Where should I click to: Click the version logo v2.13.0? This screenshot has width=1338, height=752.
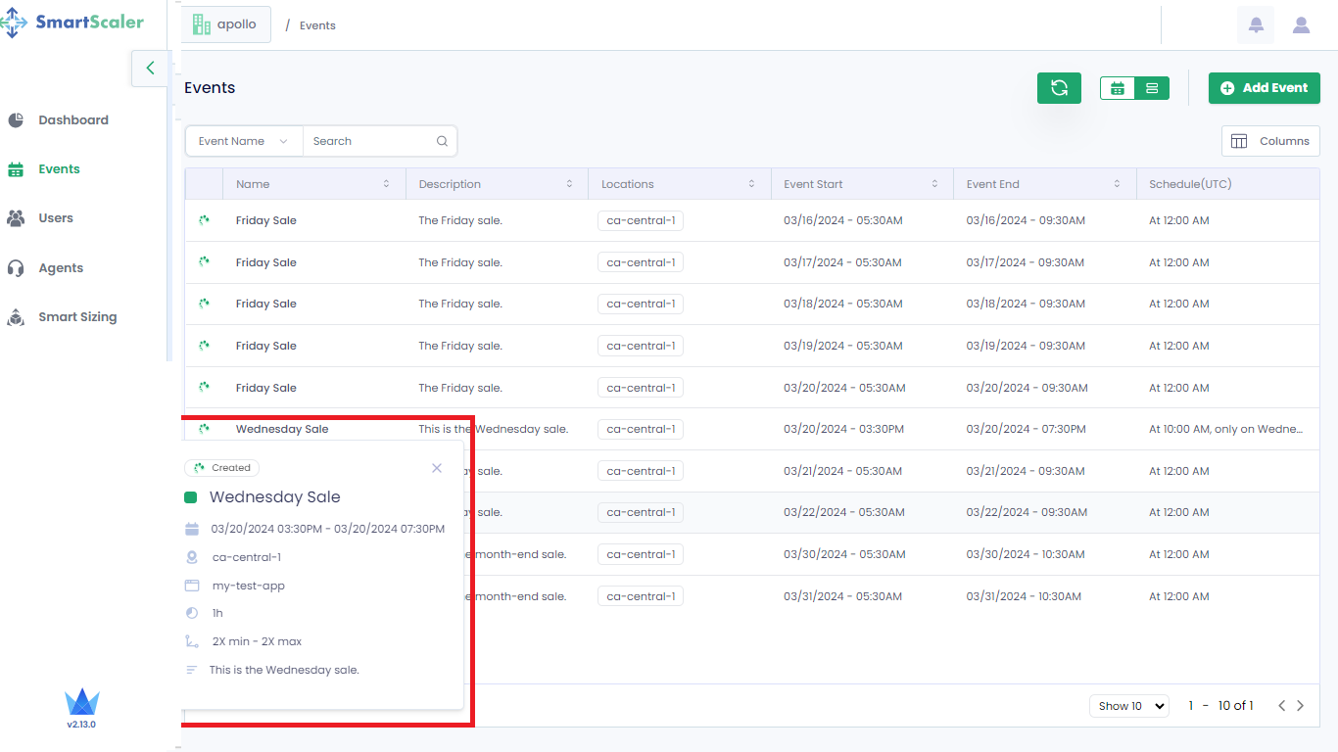[82, 708]
